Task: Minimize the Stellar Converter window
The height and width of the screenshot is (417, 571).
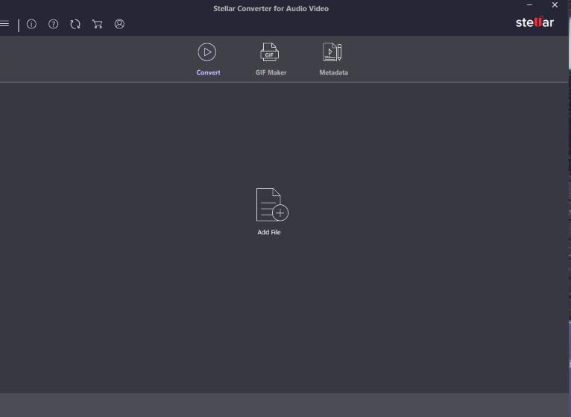Action: [x=529, y=5]
